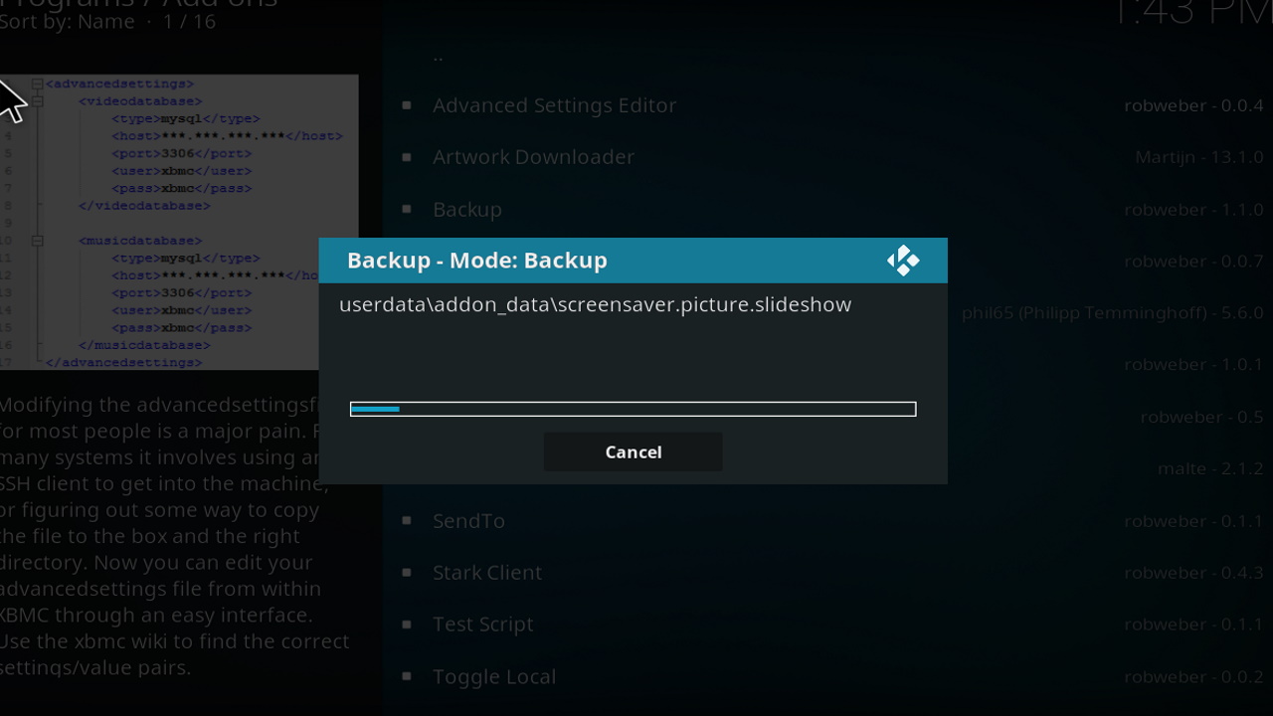Collapse the videodatabase node in XML preview
Image resolution: width=1273 pixels, height=716 pixels.
click(37, 100)
